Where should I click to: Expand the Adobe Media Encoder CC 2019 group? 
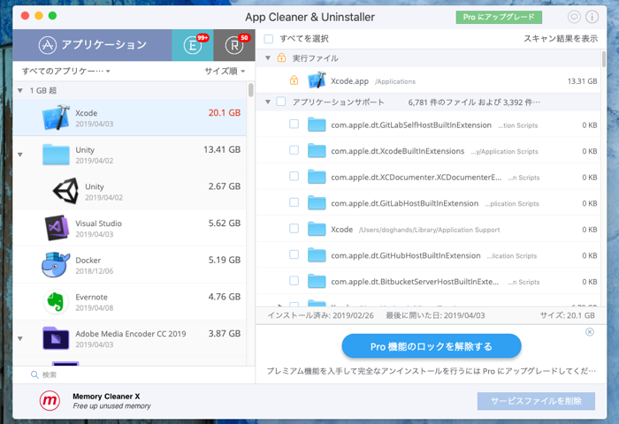point(20,338)
